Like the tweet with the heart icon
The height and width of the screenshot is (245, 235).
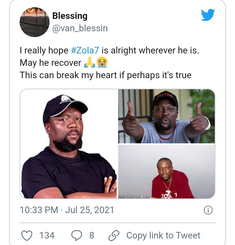click(x=27, y=235)
